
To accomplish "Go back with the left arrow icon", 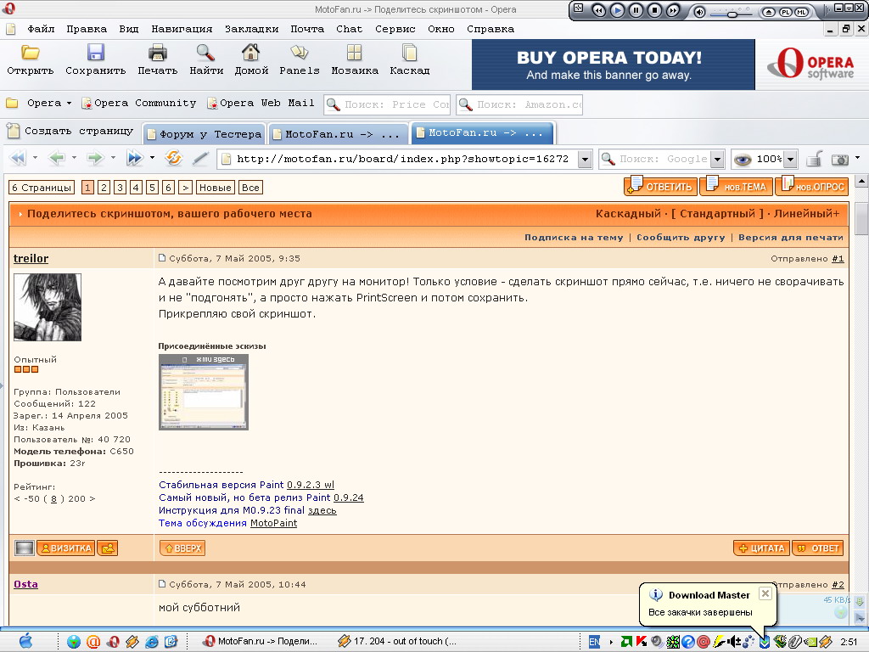I will click(x=57, y=159).
